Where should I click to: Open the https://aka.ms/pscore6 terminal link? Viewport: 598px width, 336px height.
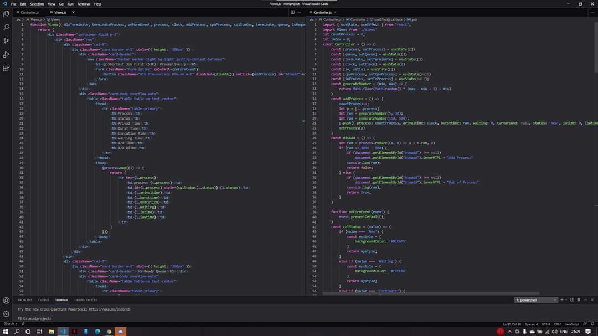pyautogui.click(x=110, y=309)
